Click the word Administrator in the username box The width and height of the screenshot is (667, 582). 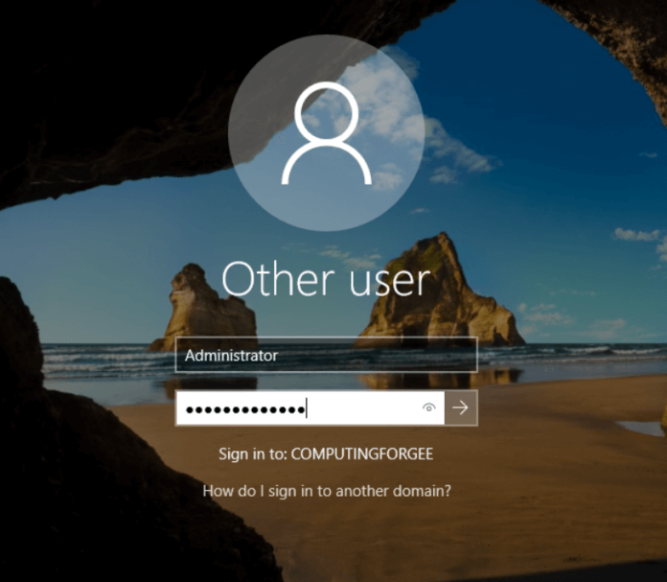pyautogui.click(x=231, y=356)
